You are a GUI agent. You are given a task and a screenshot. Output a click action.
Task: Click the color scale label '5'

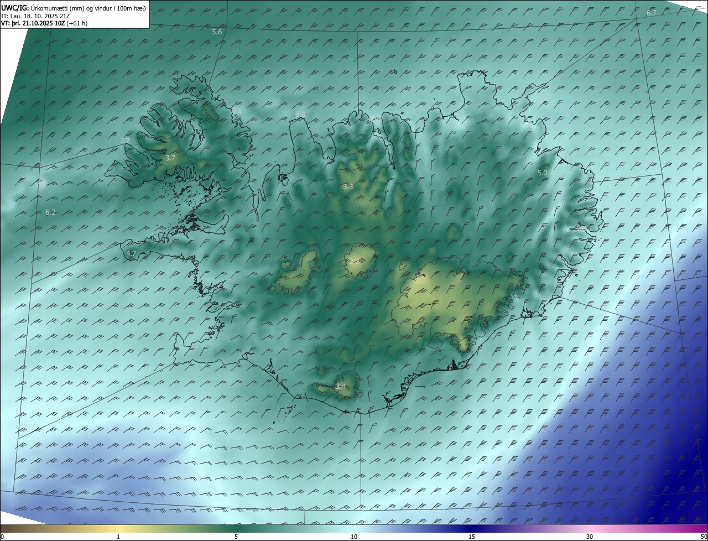tap(236, 537)
